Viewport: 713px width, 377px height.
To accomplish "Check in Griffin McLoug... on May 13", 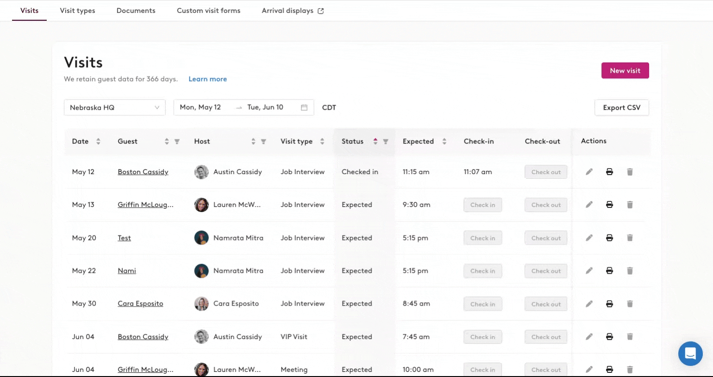I will (x=483, y=205).
